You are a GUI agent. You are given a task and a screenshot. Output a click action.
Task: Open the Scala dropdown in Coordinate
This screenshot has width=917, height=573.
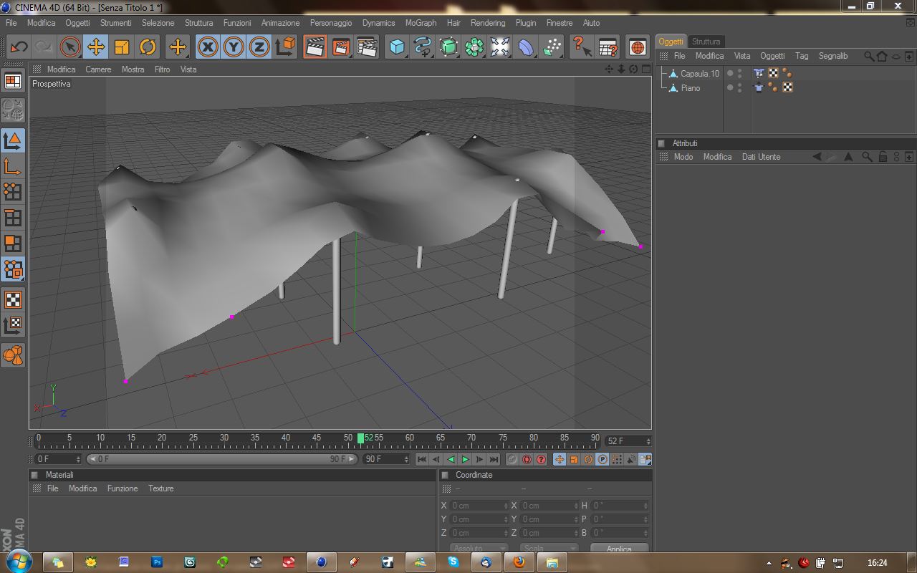tap(549, 549)
